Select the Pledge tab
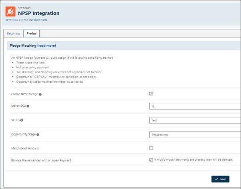 point(32,34)
